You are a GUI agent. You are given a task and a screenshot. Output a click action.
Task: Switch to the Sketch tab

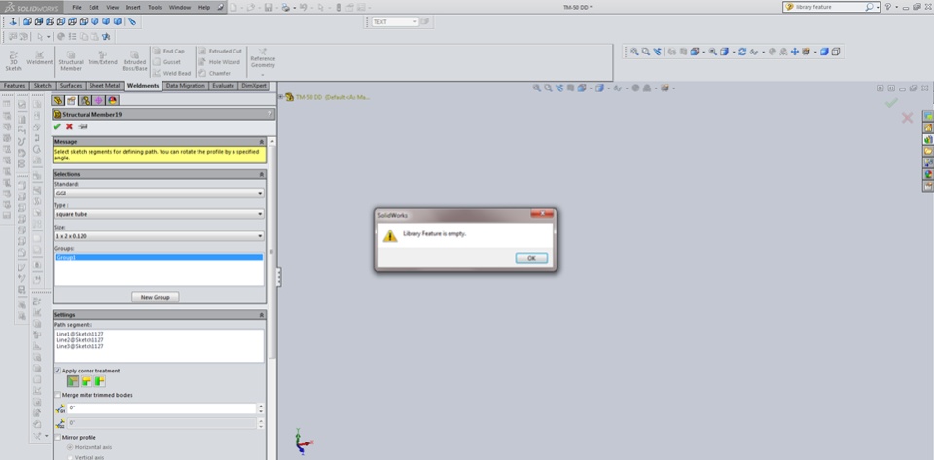[42, 86]
